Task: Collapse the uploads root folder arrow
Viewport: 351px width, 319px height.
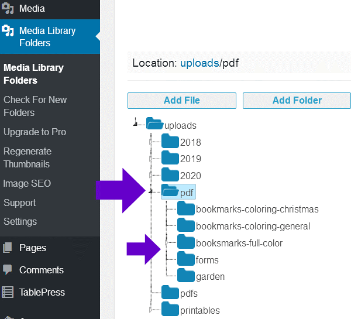Action: tap(136, 124)
